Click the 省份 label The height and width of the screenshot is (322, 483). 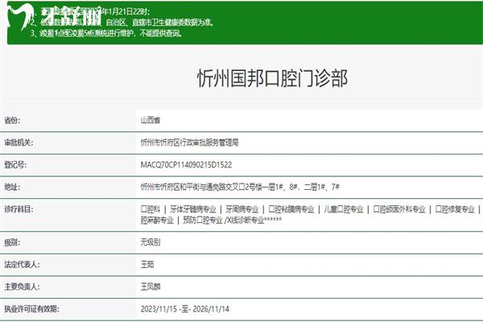pyautogui.click(x=12, y=120)
